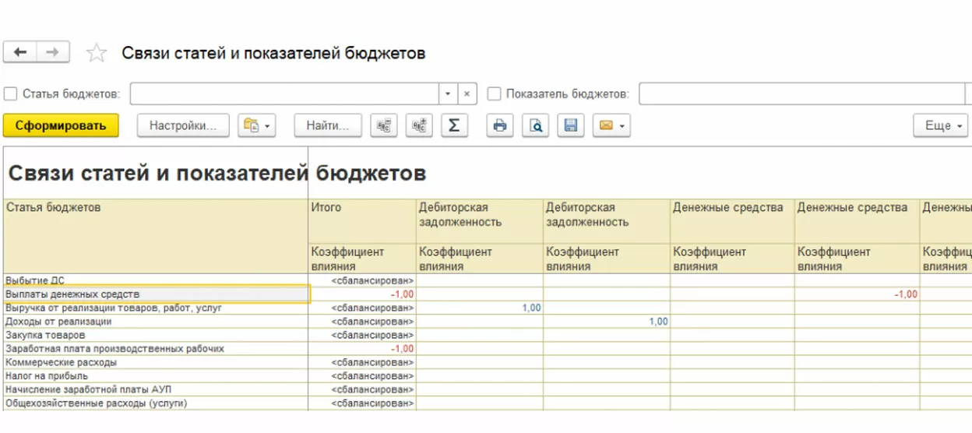Select Общехозяйственные расходы (услуги) row
The image size is (972, 433).
(x=156, y=403)
